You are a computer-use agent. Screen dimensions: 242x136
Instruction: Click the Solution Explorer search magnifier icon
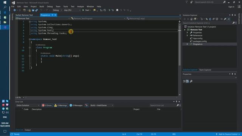click(x=234, y=23)
